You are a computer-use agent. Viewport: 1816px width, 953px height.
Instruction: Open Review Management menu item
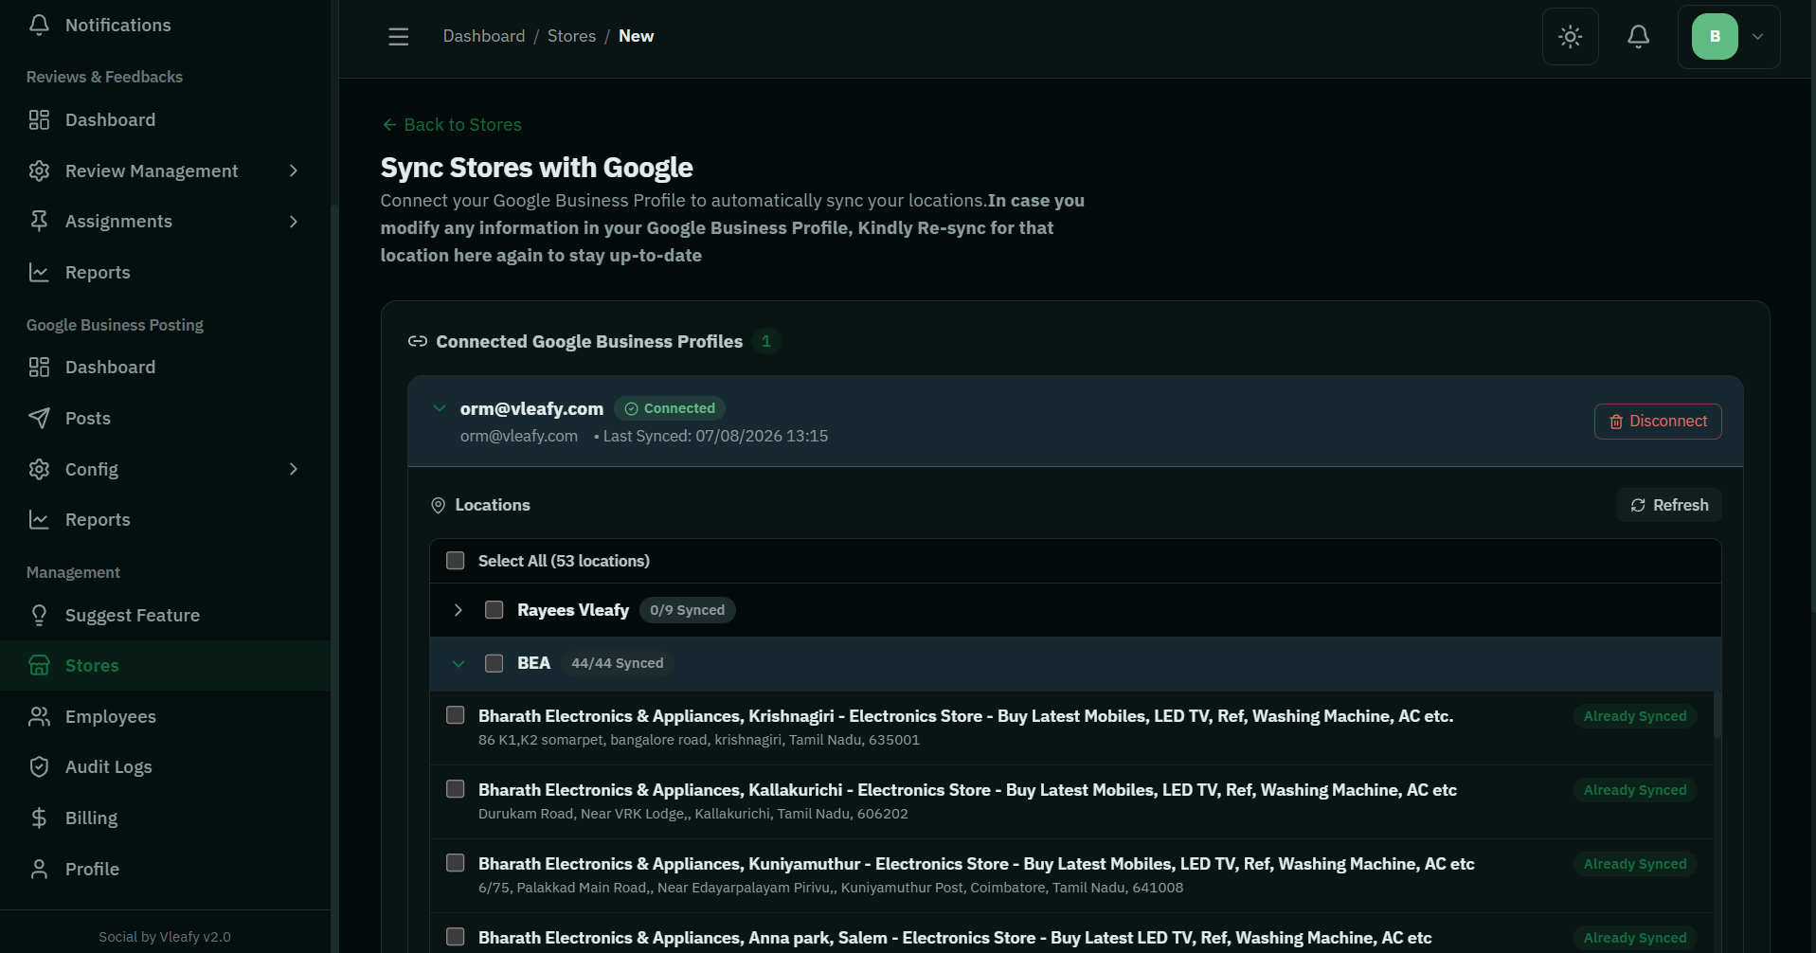click(165, 171)
